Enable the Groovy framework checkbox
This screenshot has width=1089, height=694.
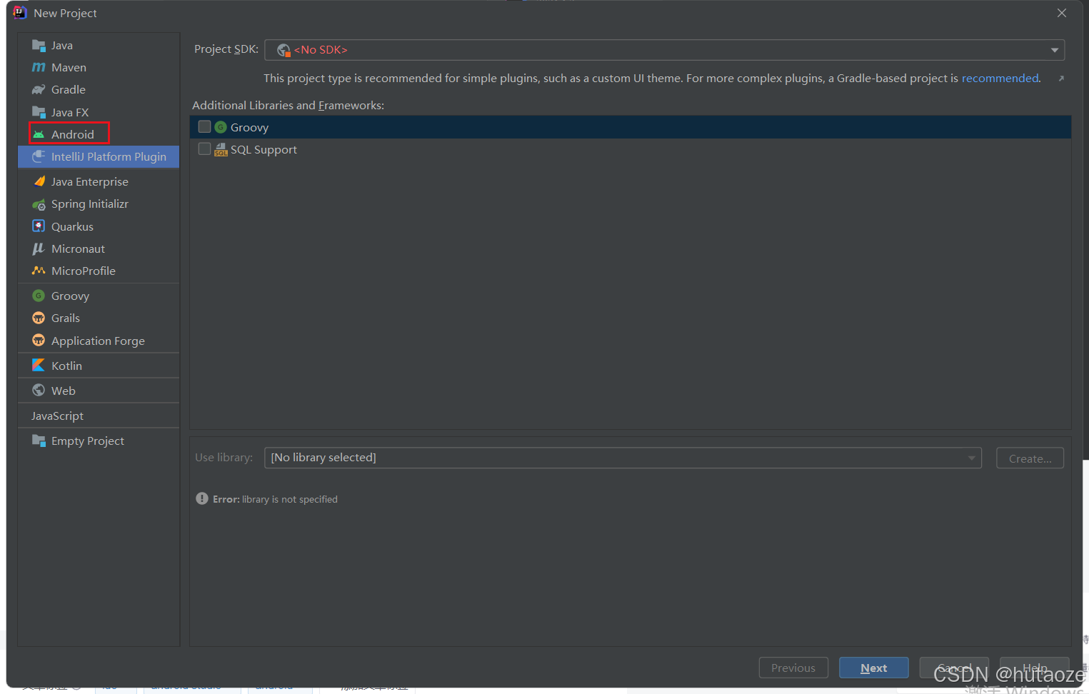[x=204, y=126]
